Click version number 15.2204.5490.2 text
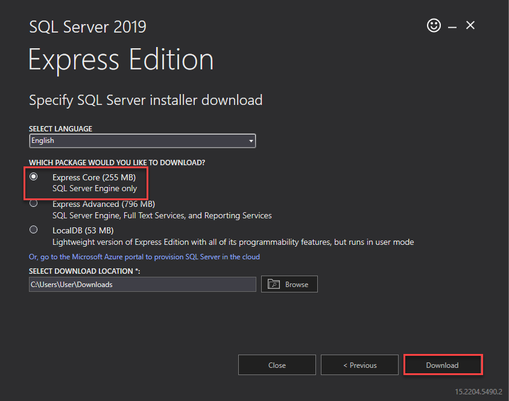Image resolution: width=509 pixels, height=401 pixels. (x=478, y=391)
